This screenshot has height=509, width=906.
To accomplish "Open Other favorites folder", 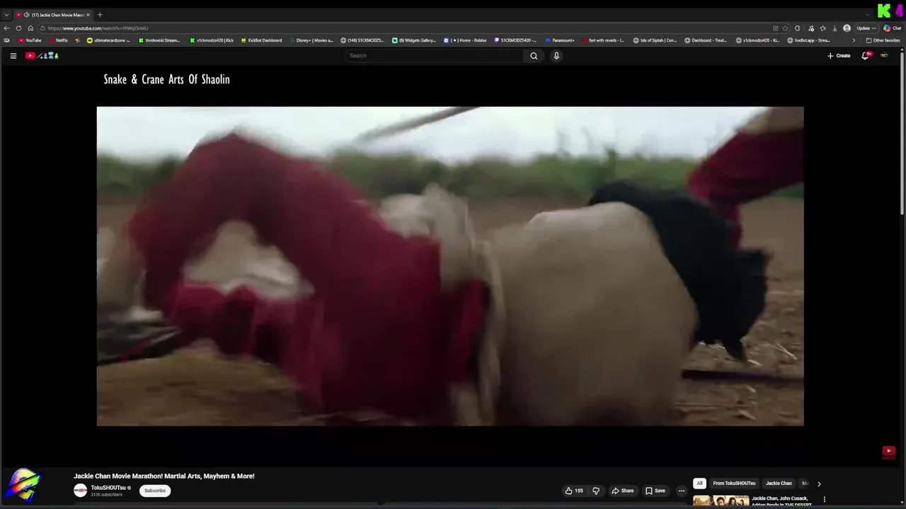I will pos(883,40).
